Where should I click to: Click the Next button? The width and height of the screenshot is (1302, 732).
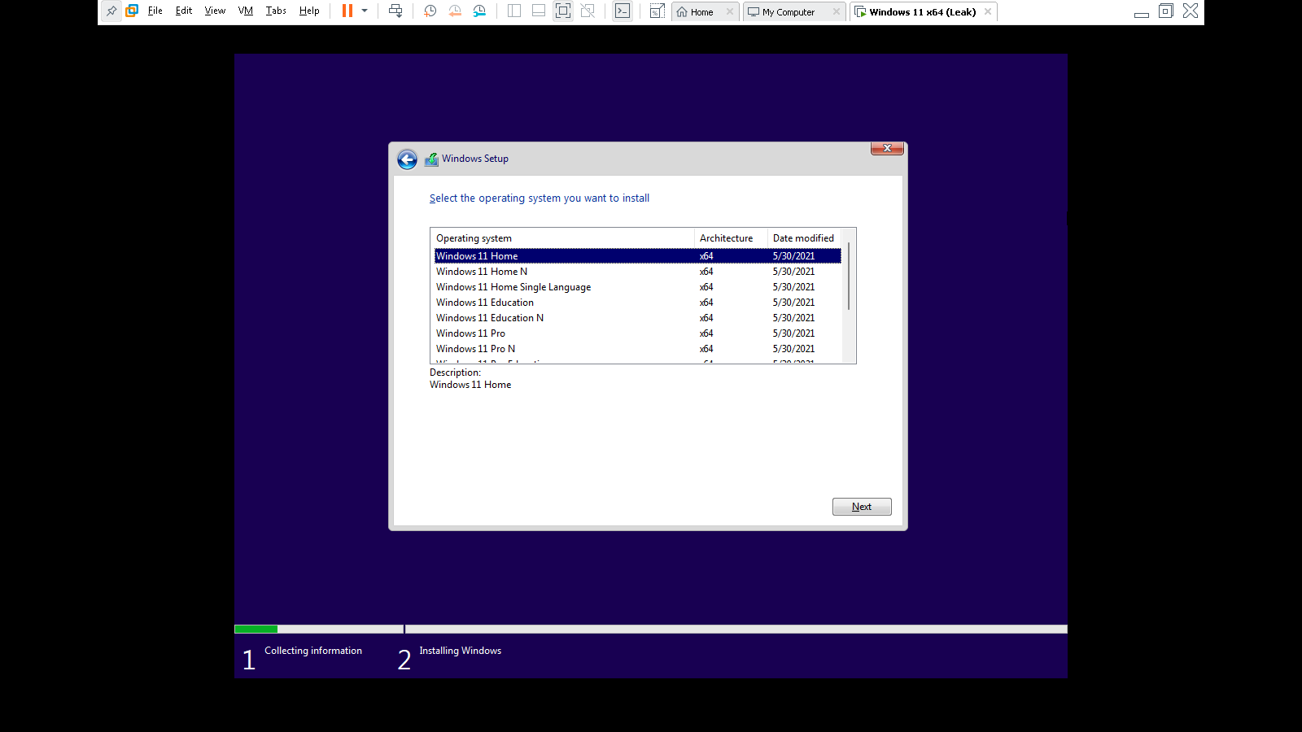tap(862, 507)
